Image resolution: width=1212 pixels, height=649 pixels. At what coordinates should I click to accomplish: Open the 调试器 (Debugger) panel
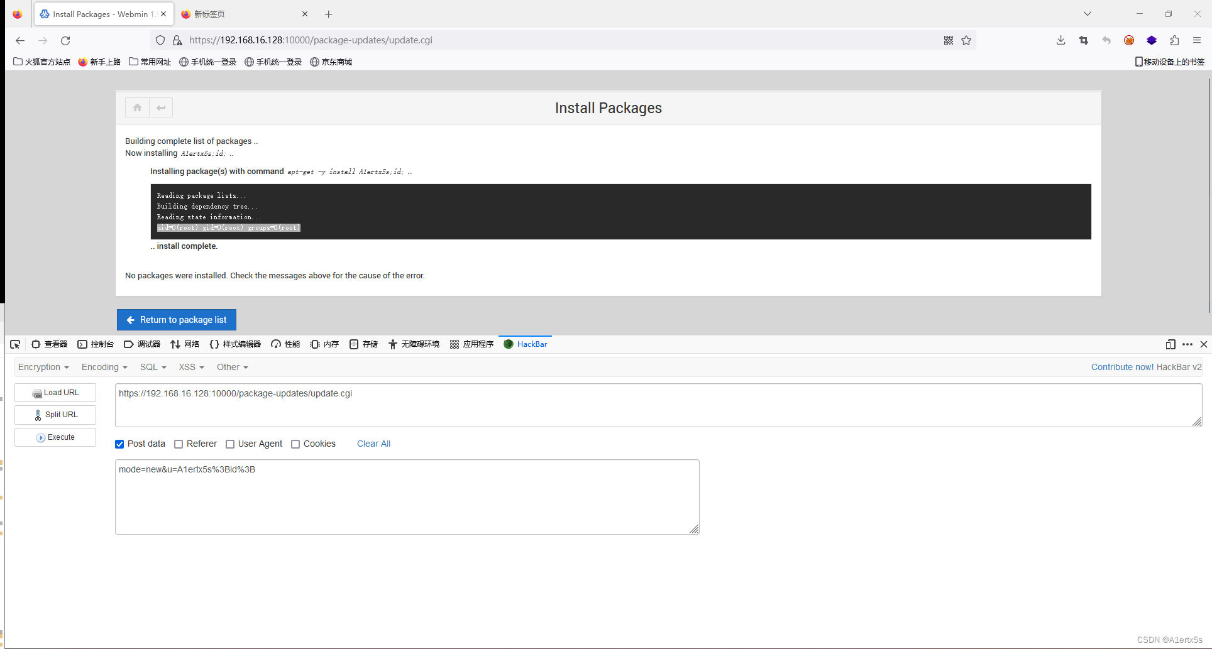coord(142,344)
